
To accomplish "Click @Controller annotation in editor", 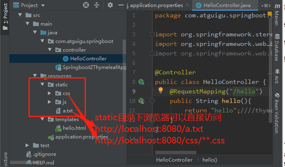I will pyautogui.click(x=175, y=72).
